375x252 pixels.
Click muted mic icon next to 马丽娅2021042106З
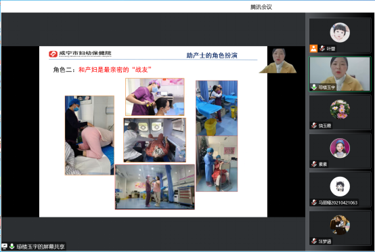(x=314, y=203)
